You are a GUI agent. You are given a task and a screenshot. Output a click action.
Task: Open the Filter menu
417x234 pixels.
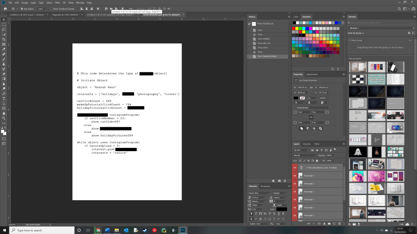(57, 2)
